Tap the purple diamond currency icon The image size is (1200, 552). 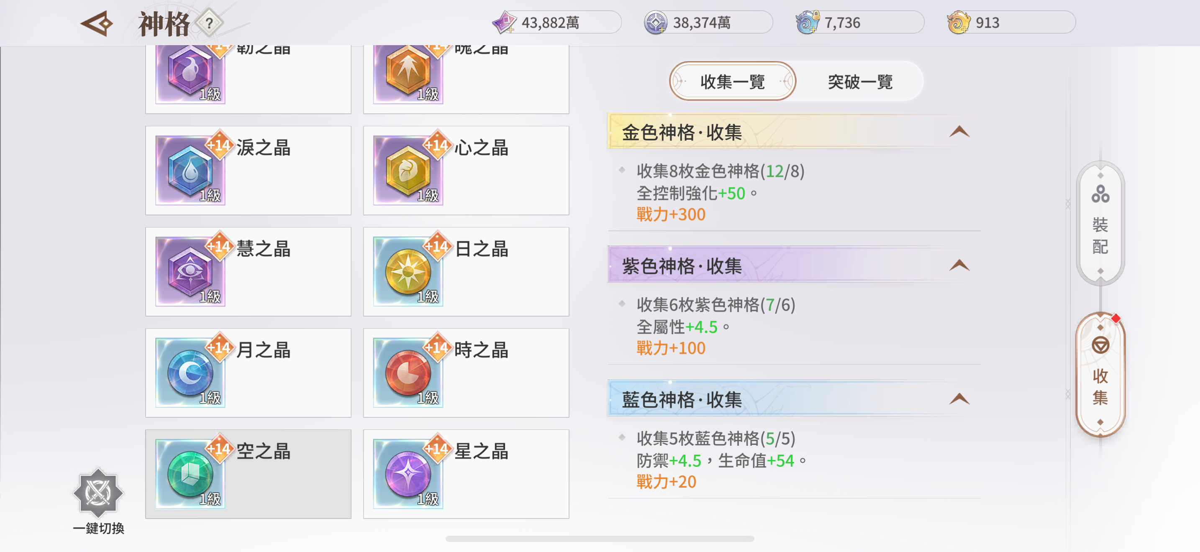(x=504, y=22)
